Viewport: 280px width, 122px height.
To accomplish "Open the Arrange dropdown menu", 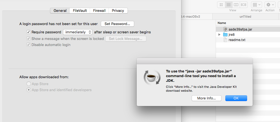I will pyautogui.click(x=257, y=5).
